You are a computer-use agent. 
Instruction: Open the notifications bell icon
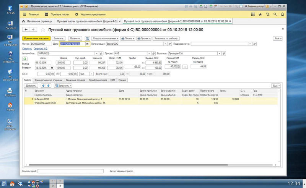283,14
